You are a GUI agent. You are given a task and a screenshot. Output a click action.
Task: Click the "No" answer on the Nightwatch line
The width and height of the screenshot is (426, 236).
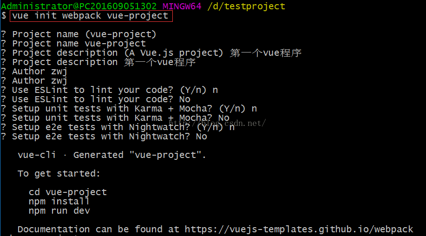click(x=201, y=136)
